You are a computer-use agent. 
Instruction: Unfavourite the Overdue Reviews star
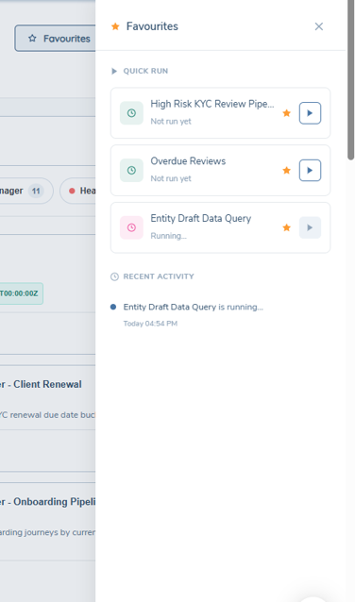(287, 170)
